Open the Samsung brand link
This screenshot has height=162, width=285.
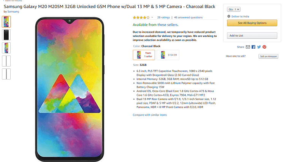click(13, 11)
